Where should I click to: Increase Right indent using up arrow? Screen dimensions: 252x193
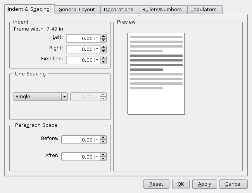103,47
